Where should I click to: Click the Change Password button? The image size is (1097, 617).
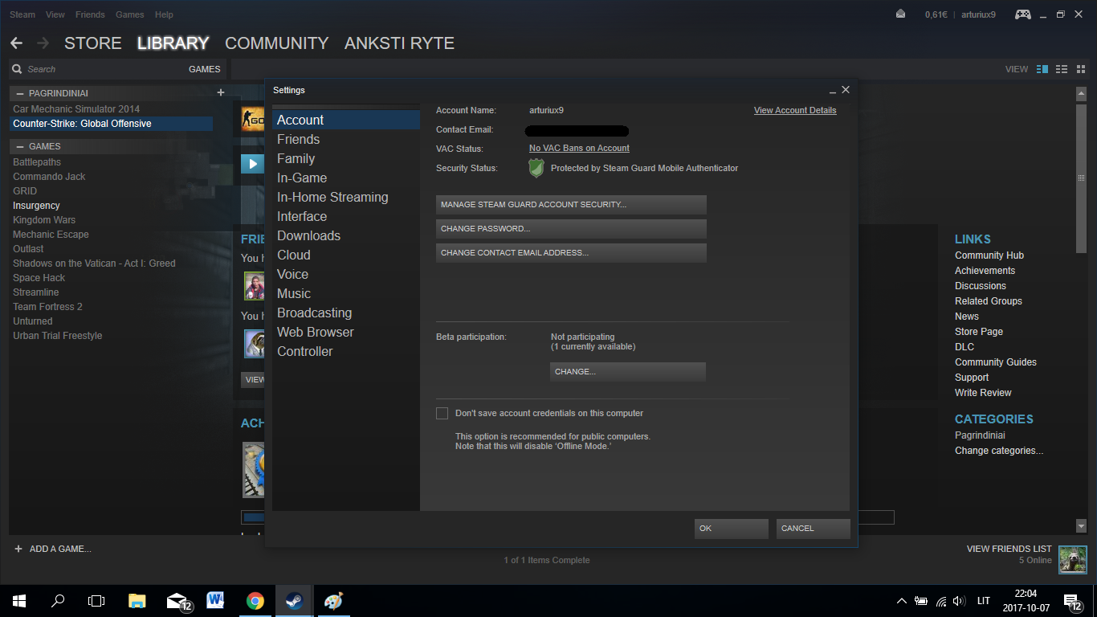pyautogui.click(x=571, y=229)
